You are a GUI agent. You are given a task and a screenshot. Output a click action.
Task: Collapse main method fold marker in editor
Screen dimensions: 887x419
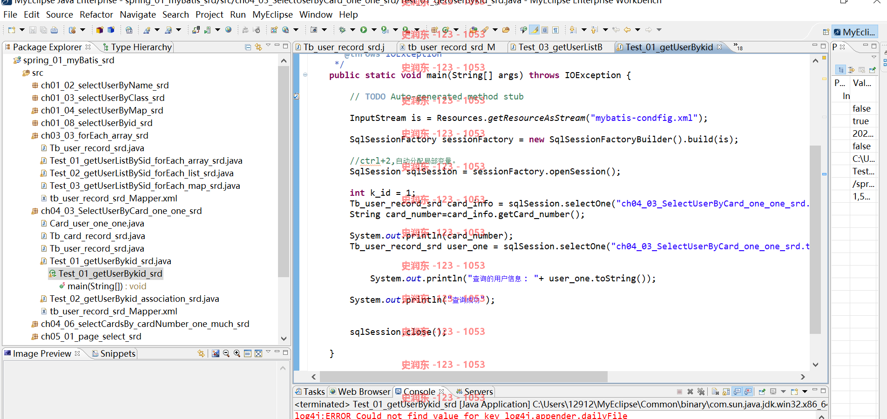[305, 75]
